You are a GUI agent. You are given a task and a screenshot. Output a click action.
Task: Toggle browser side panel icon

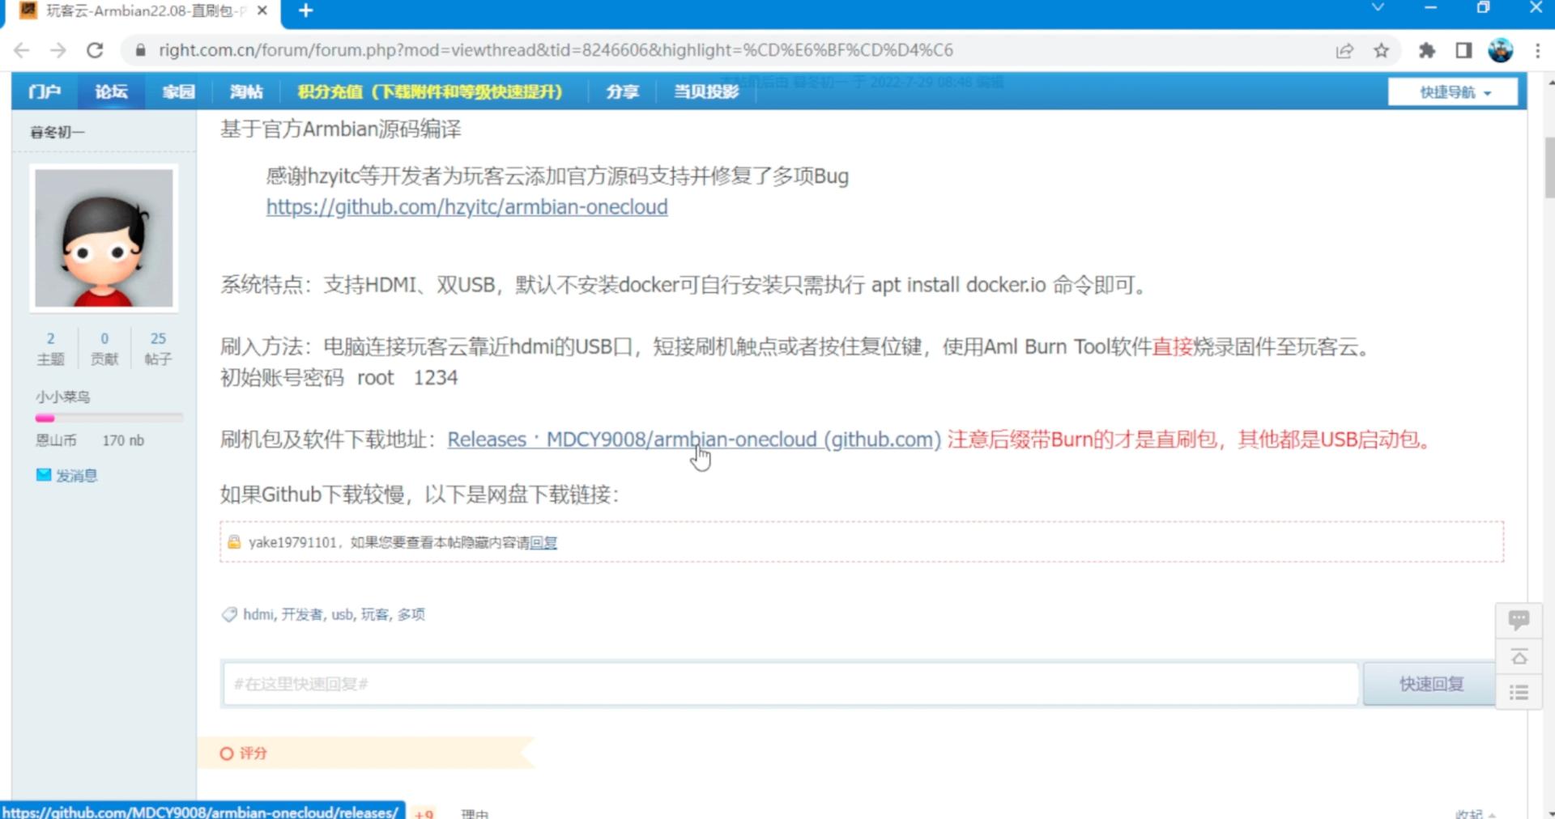pyautogui.click(x=1463, y=50)
